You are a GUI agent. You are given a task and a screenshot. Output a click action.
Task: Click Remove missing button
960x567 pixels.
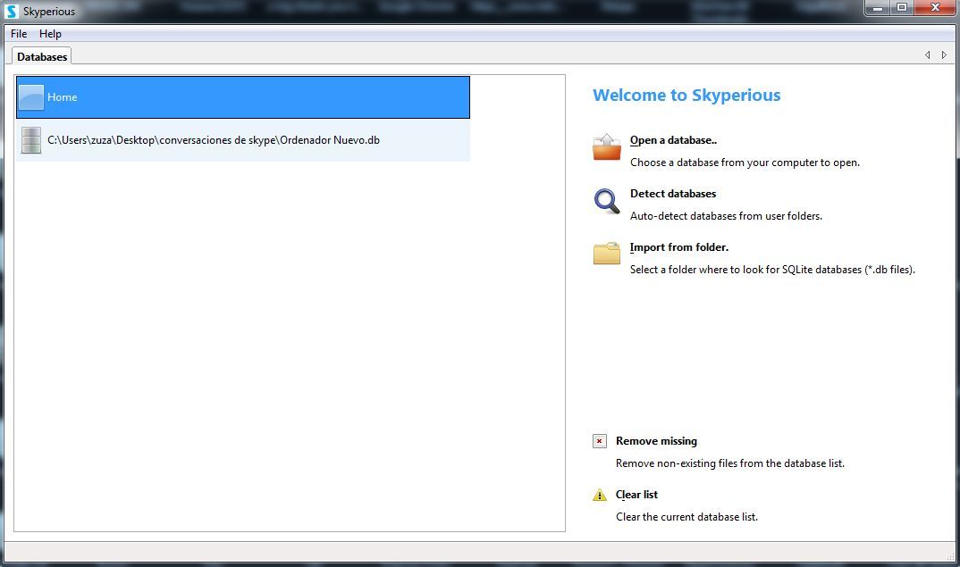point(656,441)
